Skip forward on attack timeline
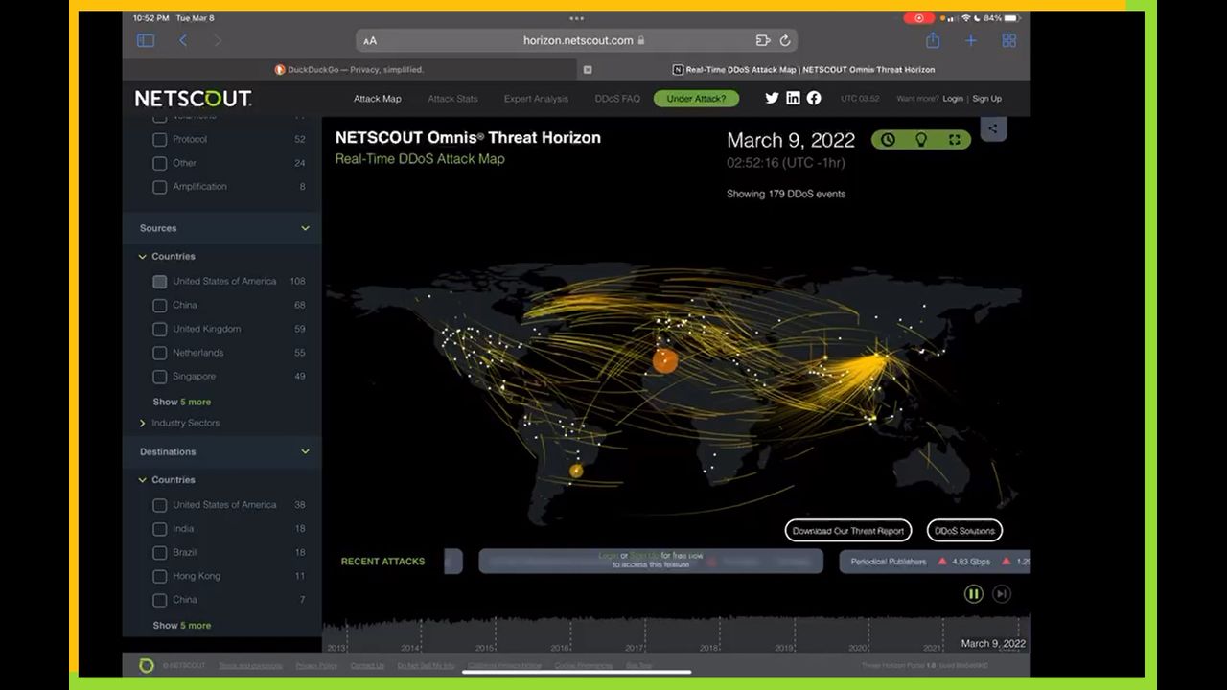Screen dimensions: 1227x690 1002,594
